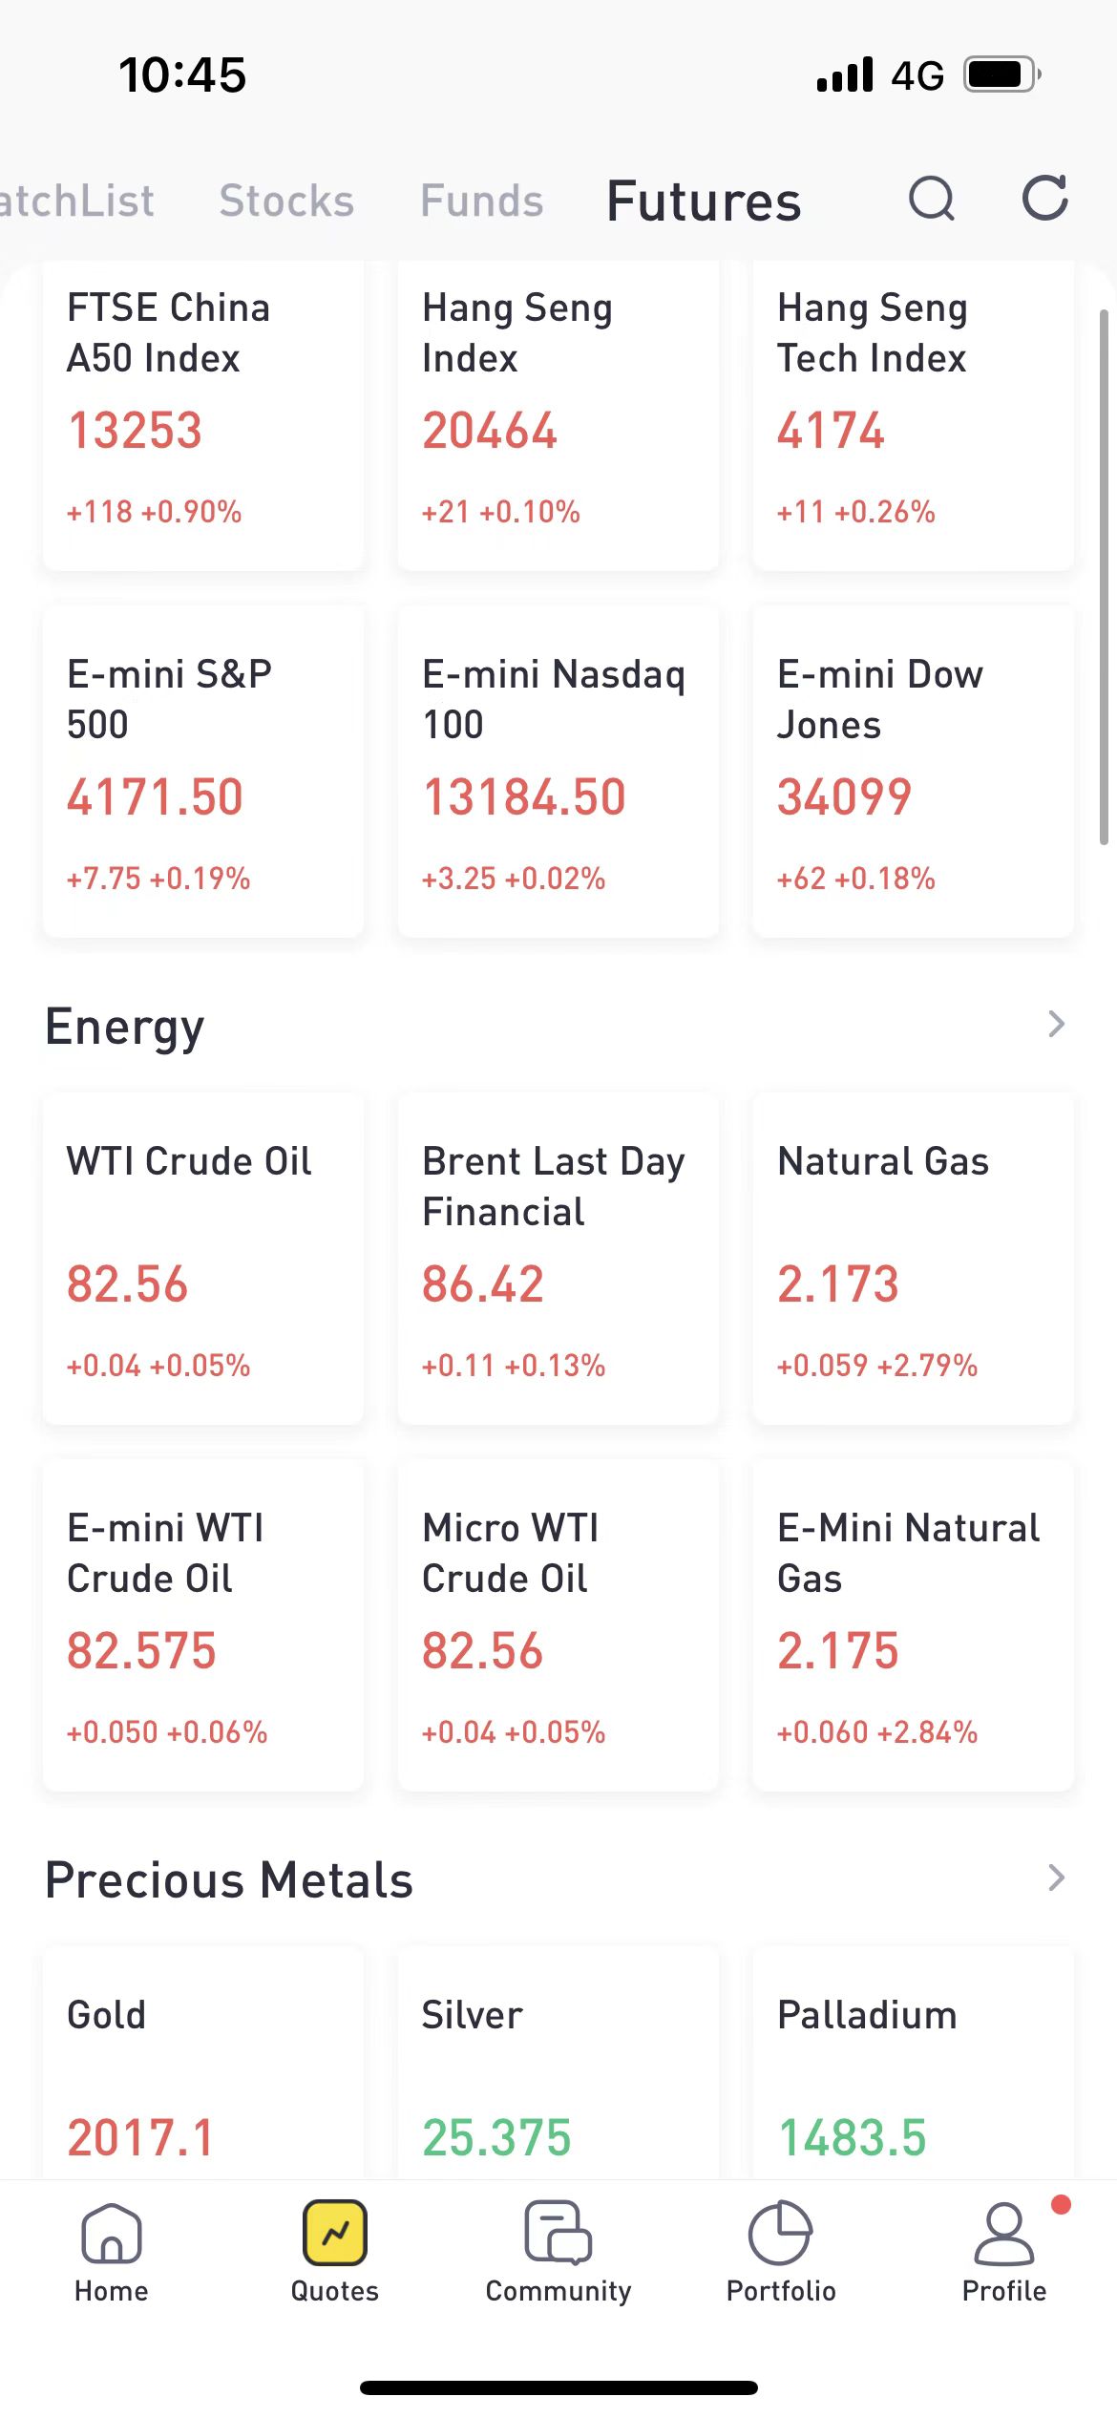Select the WatchList tab
Image resolution: width=1117 pixels, height=2418 pixels.
tap(76, 201)
